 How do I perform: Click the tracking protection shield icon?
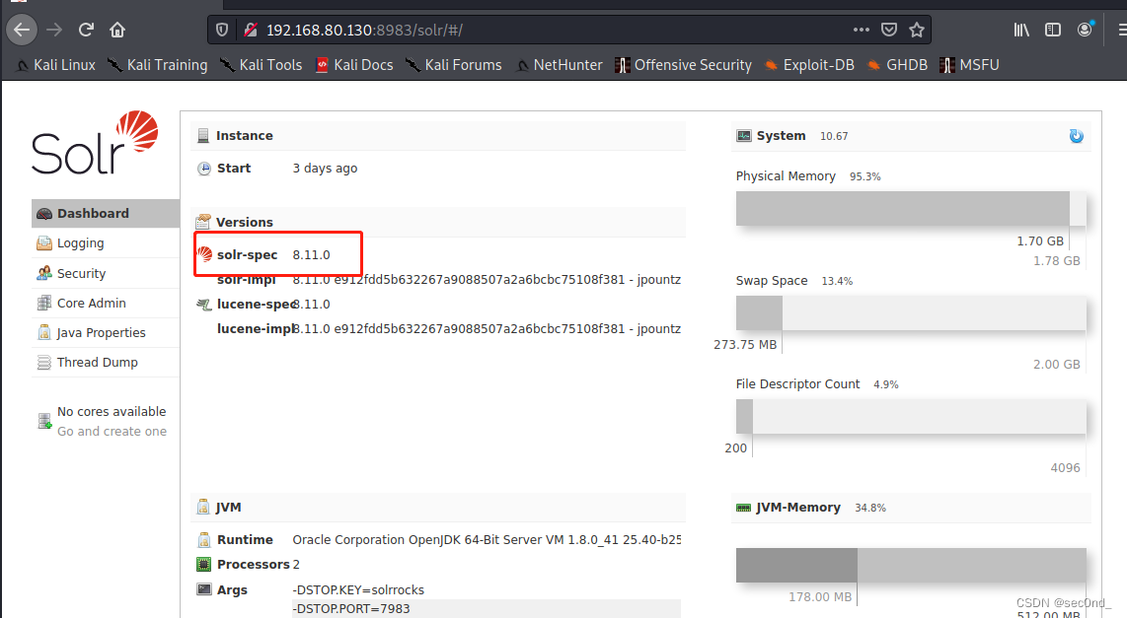[222, 31]
